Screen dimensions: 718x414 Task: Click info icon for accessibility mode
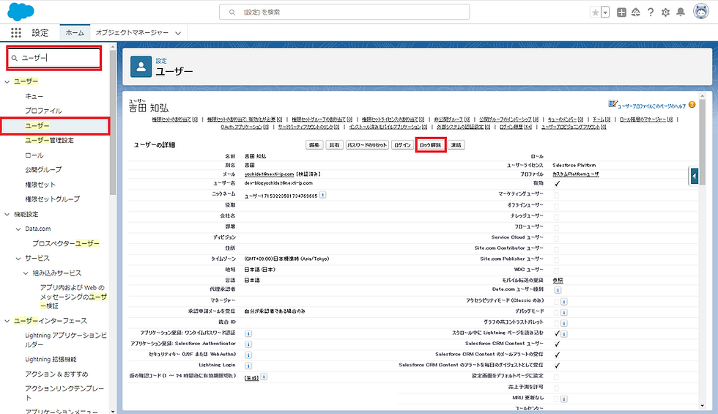[564, 301]
